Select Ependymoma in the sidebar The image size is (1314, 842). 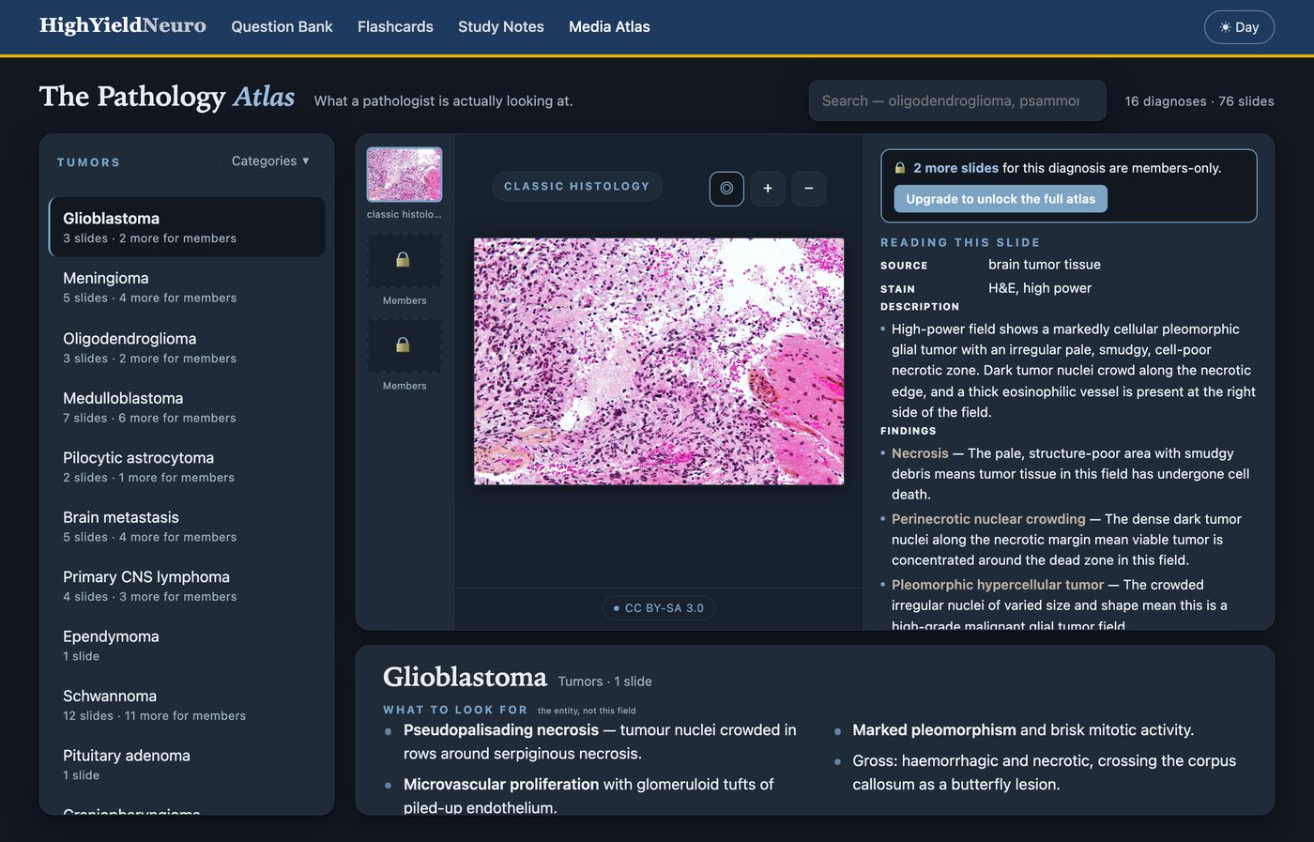click(x=187, y=646)
